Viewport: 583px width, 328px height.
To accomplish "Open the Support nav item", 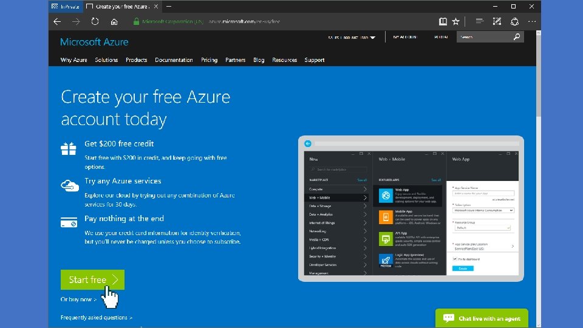I will coord(315,60).
